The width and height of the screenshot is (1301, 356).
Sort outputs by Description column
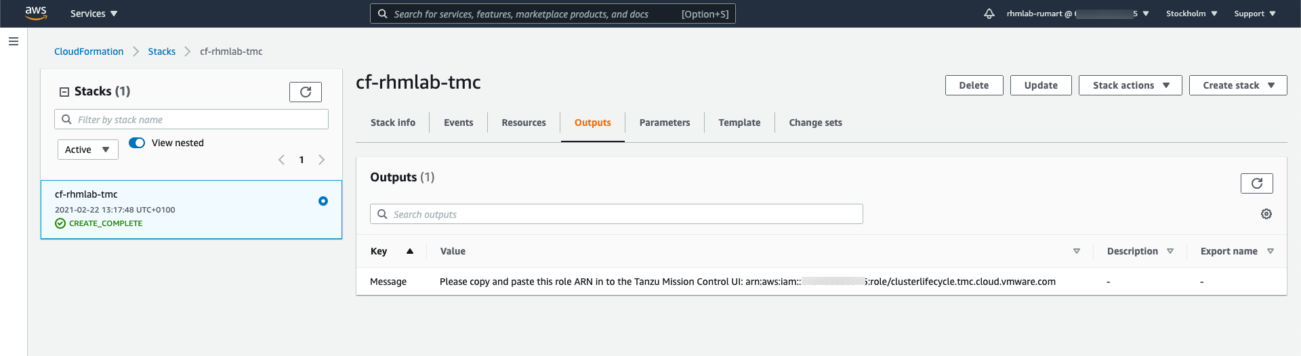(1170, 251)
